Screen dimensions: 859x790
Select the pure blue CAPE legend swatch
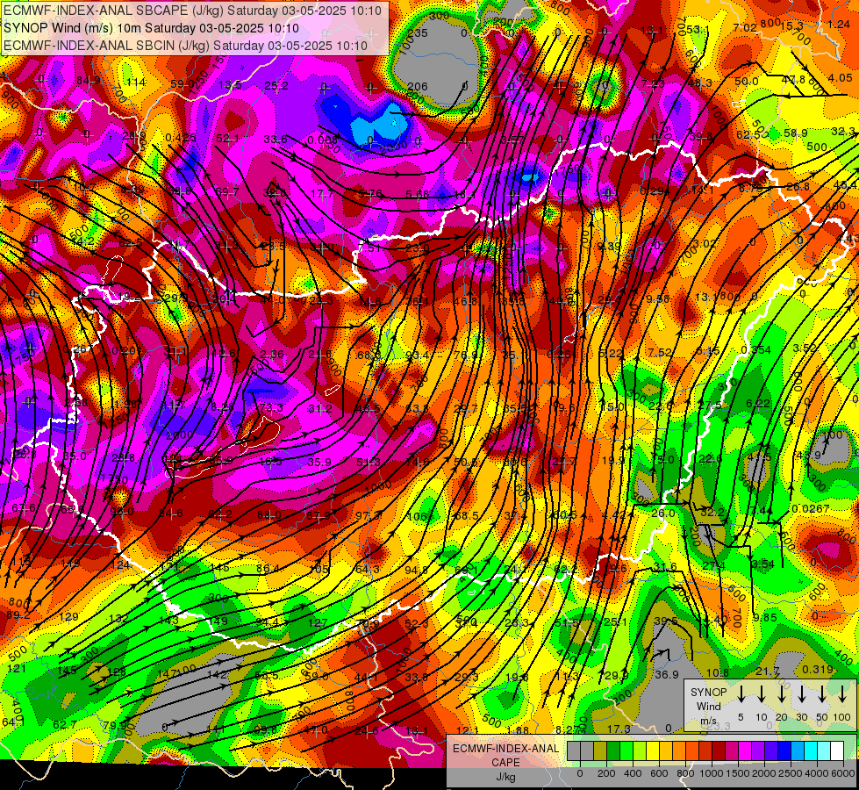tap(784, 751)
